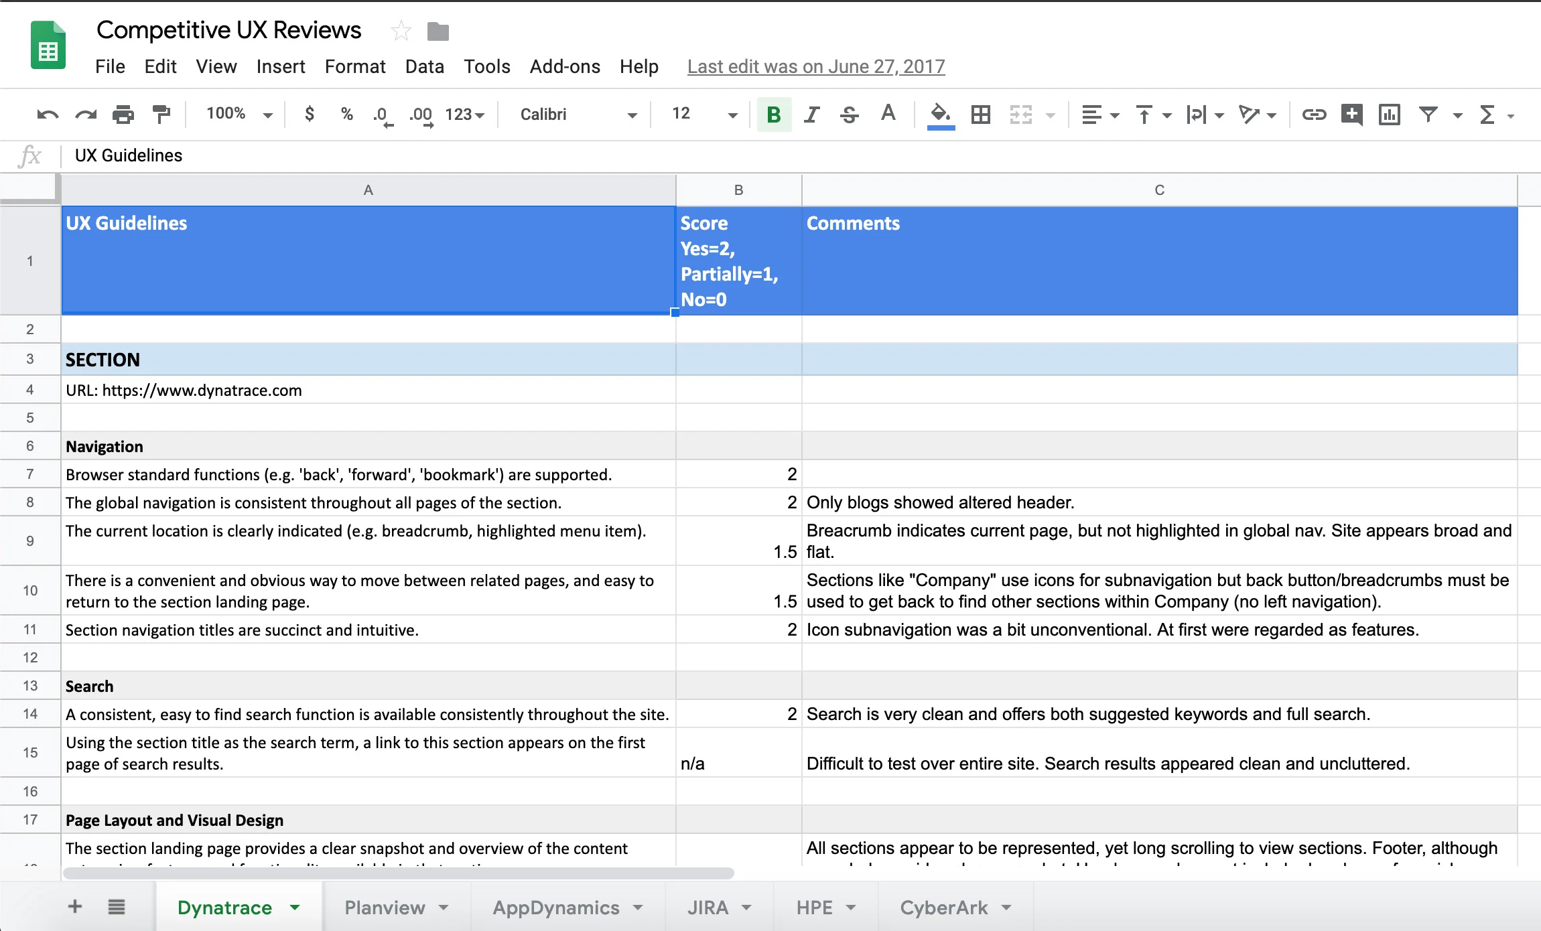Viewport: 1541px width, 931px height.
Task: Open the Add-ons menu
Action: (x=565, y=66)
